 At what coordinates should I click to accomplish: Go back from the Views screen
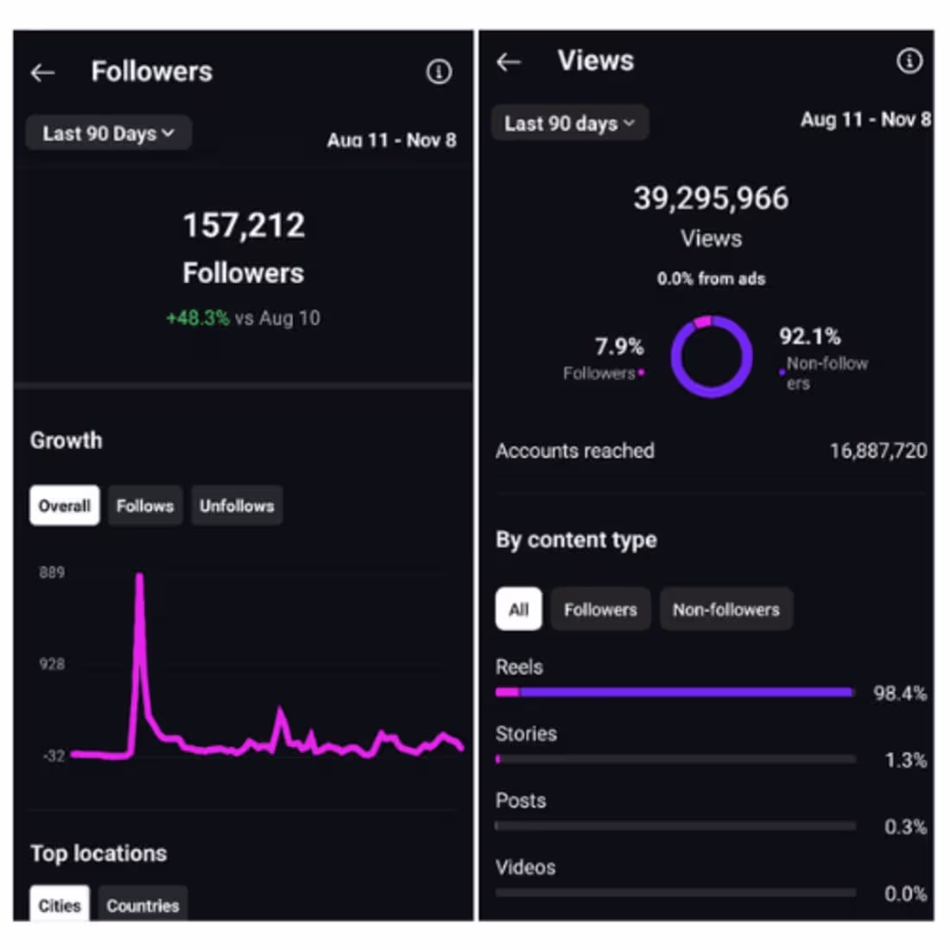coord(509,61)
